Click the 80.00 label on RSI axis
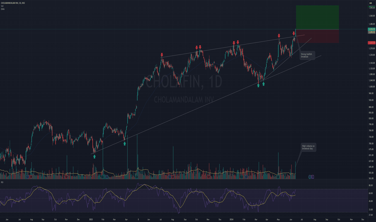 click(371, 185)
